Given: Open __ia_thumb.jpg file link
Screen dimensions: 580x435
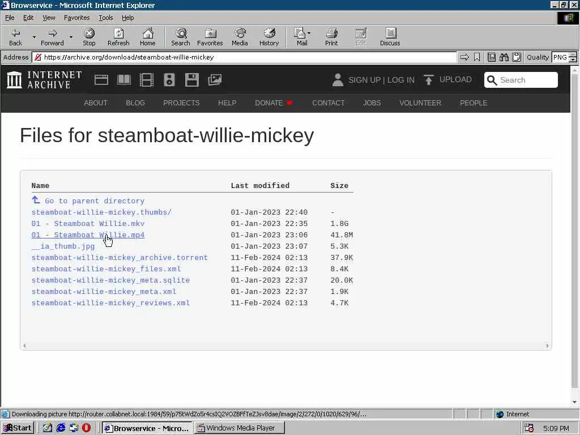Looking at the screenshot, I should point(63,246).
